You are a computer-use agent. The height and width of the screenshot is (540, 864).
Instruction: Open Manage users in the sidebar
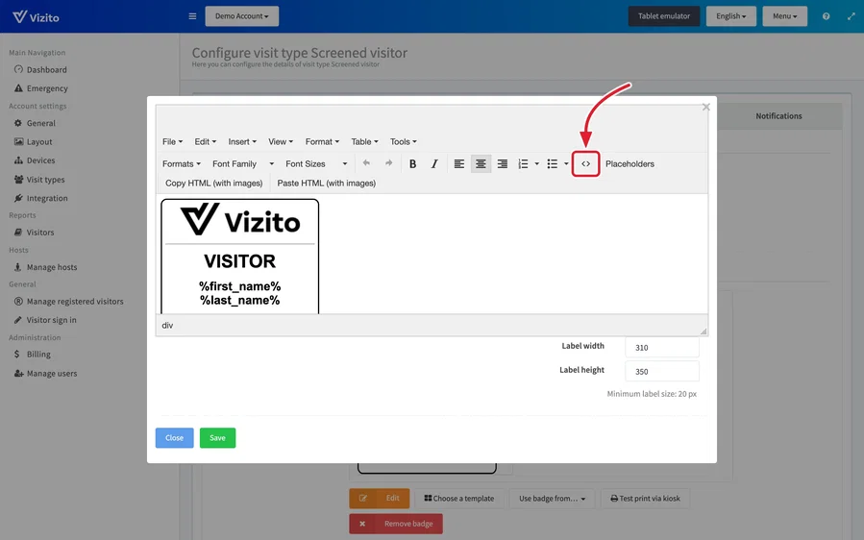[x=46, y=374]
